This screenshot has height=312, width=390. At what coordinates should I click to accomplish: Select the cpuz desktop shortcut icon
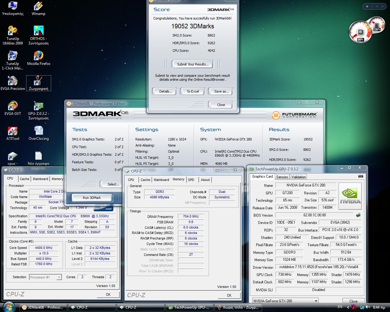coord(12,158)
